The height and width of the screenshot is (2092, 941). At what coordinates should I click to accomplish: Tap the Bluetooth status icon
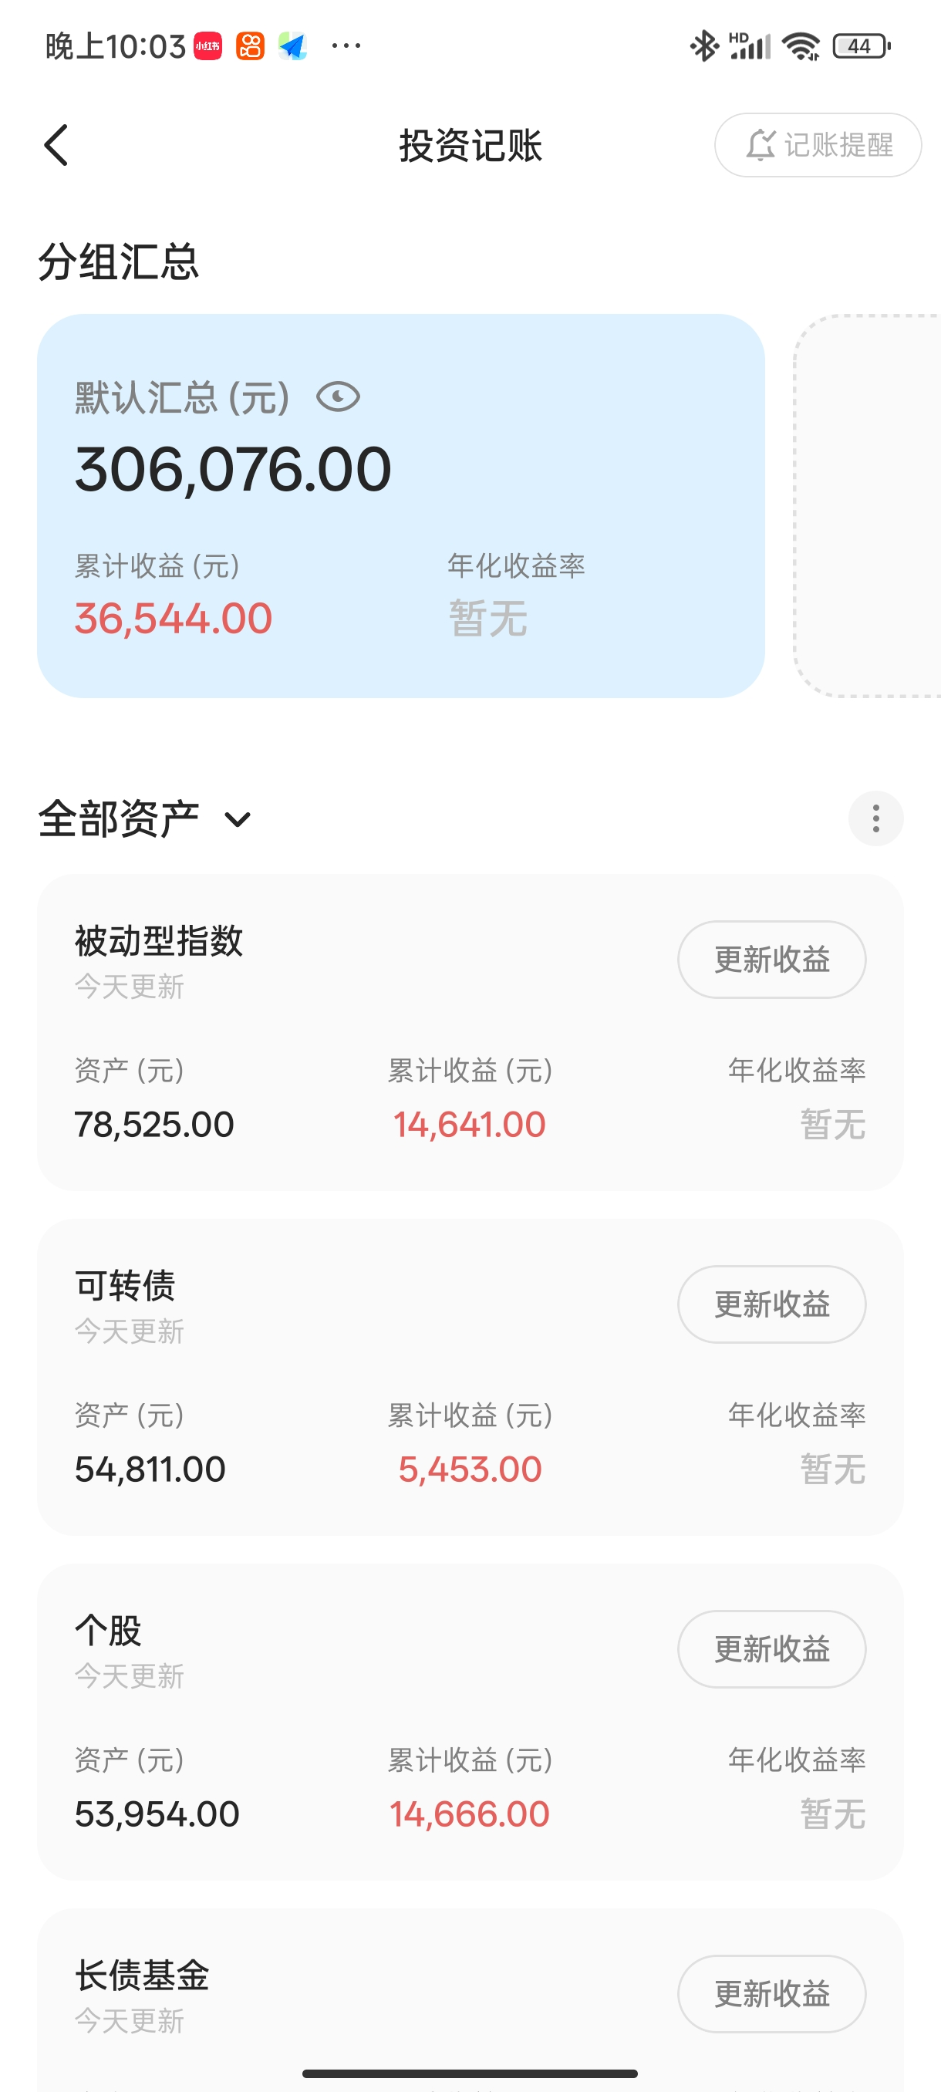click(703, 46)
